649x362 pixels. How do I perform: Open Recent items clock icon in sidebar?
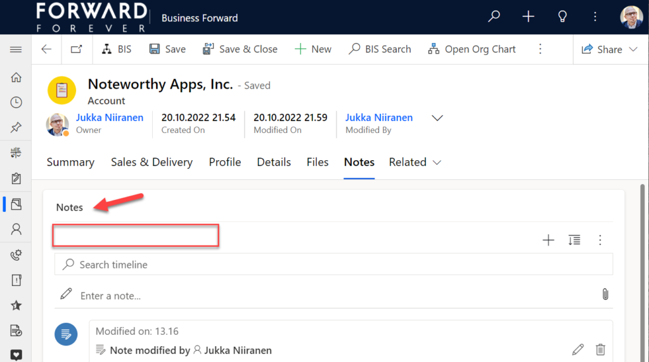tap(16, 103)
